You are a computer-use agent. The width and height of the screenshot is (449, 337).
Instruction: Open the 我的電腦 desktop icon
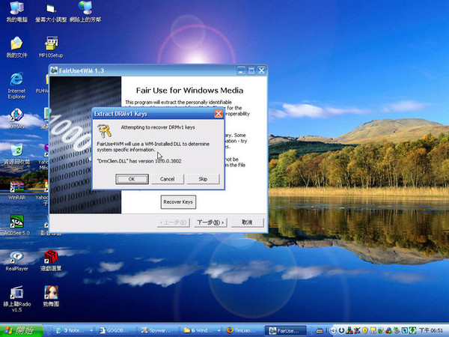(x=16, y=11)
